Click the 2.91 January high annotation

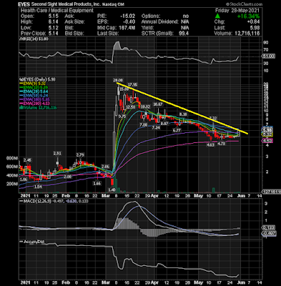coord(57,154)
